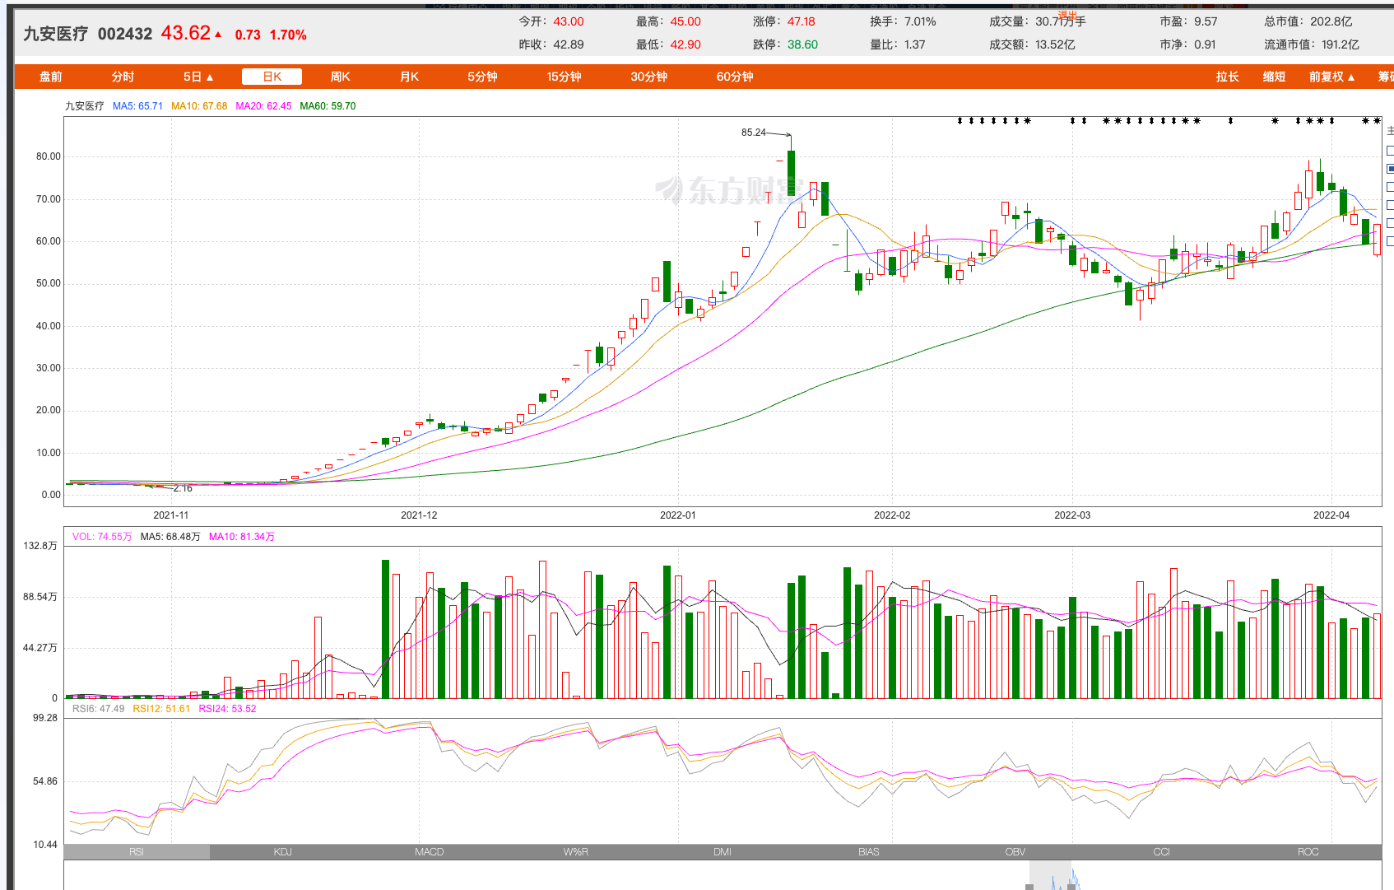The width and height of the screenshot is (1394, 890).
Task: Select the DMI indicator tab
Action: pos(723,852)
